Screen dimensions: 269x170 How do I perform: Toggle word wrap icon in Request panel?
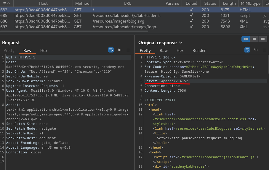[x=111, y=50]
